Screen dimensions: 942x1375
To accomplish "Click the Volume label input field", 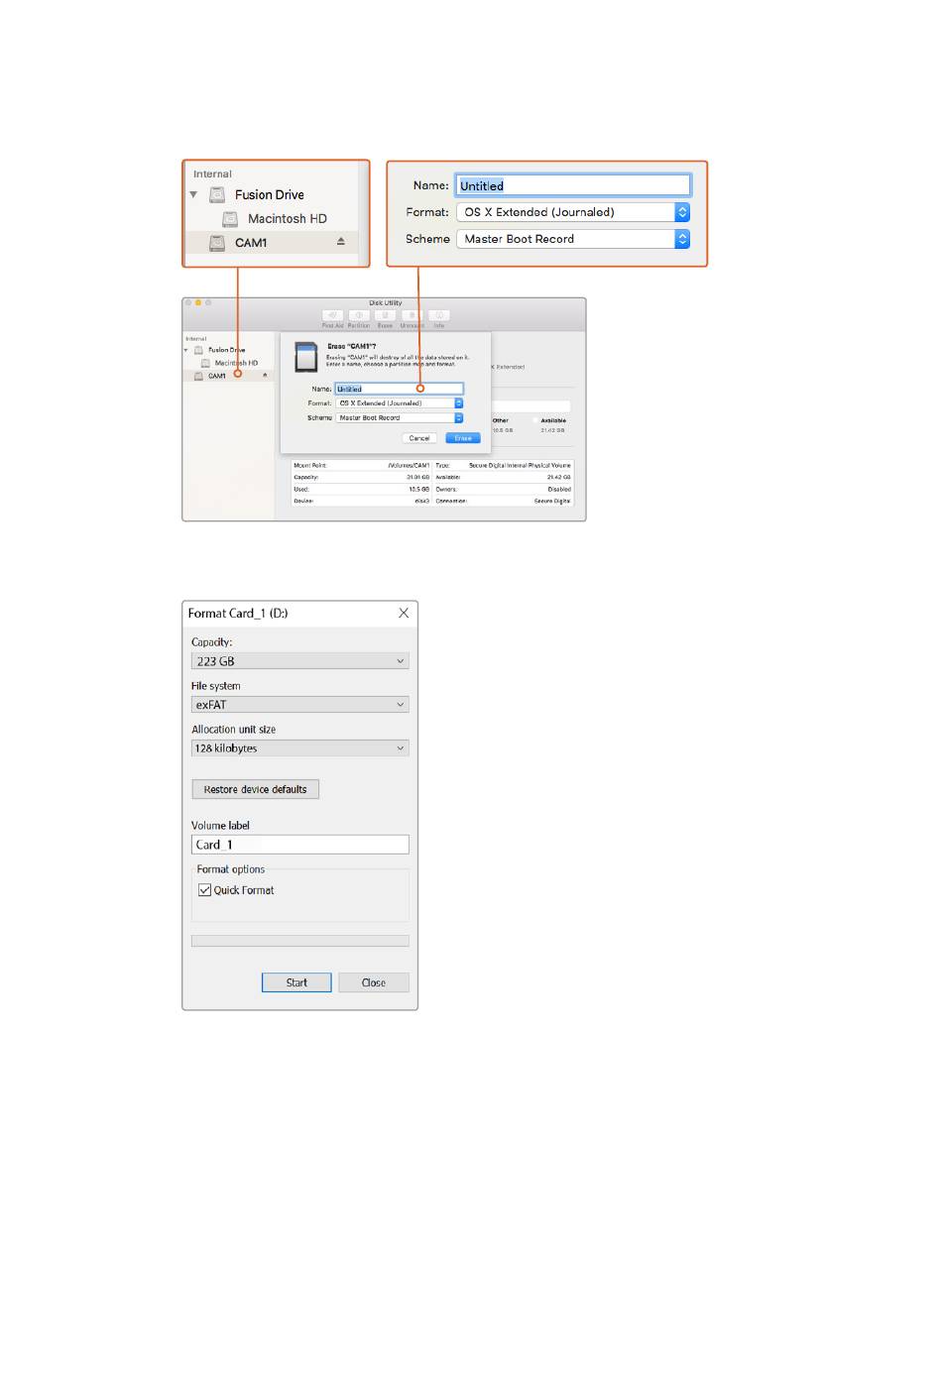I will [299, 845].
